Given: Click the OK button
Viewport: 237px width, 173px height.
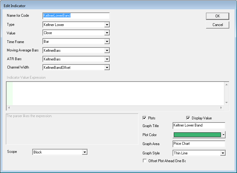Looking at the screenshot, I should 217,16.
